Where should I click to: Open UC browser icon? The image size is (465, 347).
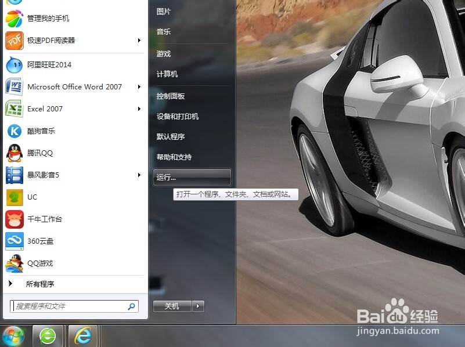(15, 197)
